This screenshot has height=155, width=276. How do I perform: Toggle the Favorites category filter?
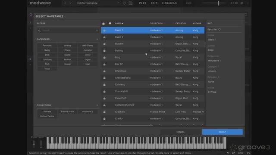point(47,46)
